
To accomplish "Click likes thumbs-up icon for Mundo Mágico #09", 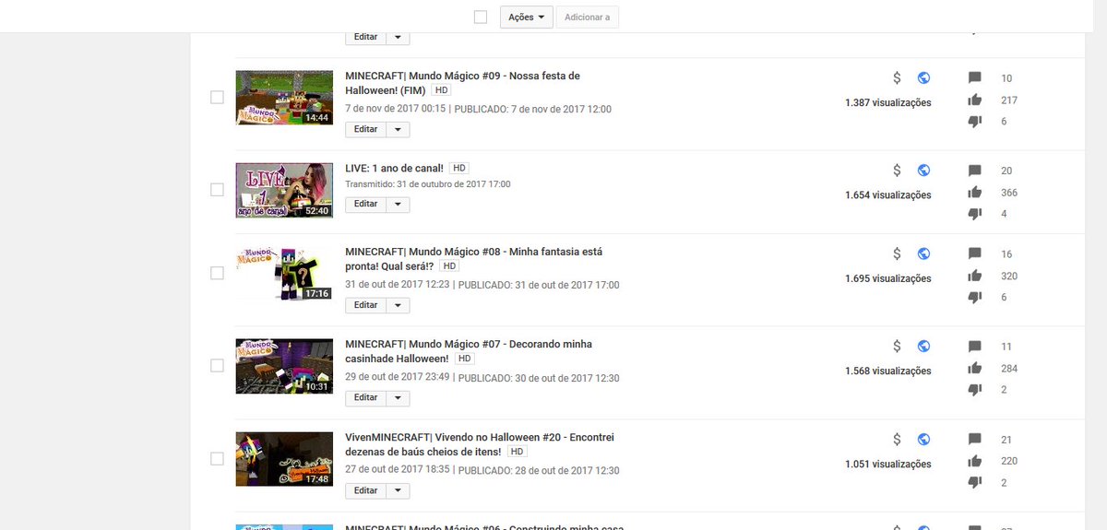I will pos(974,100).
